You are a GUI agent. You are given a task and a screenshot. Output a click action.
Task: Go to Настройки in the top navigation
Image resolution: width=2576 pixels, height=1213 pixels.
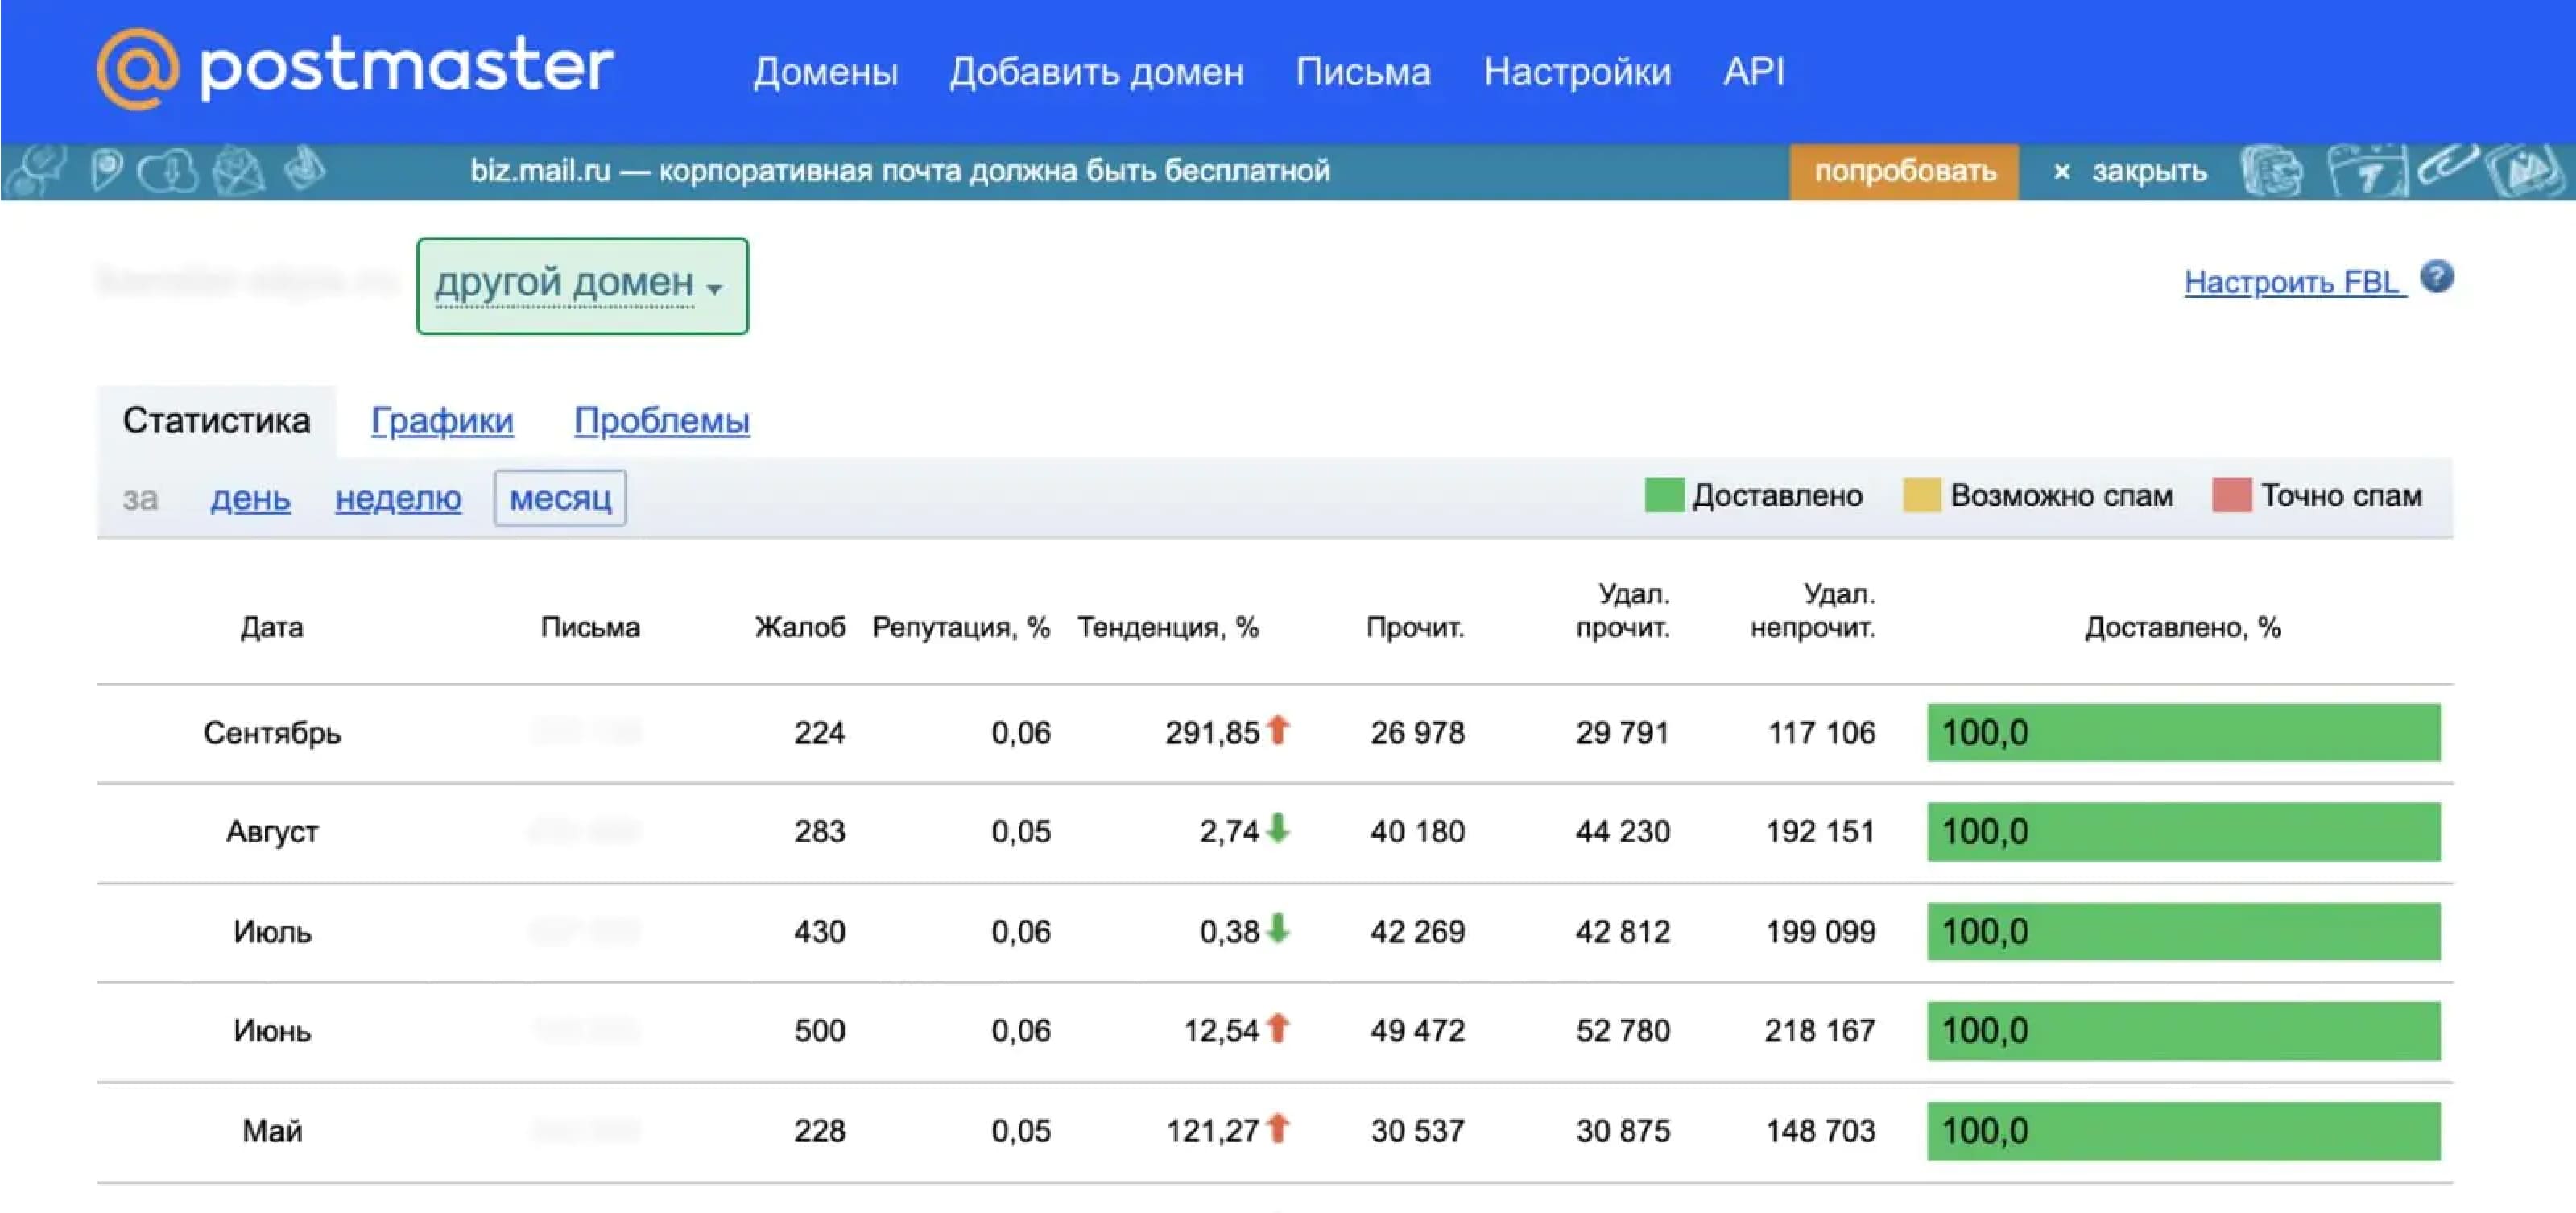1577,72
